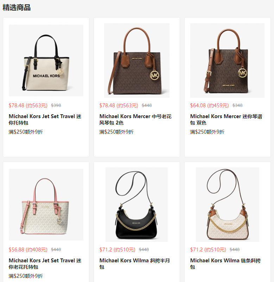The image size is (274, 282).
Task: Click the crossed-out $348 original price
Action: [x=237, y=105]
